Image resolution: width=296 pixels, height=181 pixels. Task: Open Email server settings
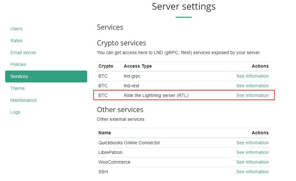point(23,52)
